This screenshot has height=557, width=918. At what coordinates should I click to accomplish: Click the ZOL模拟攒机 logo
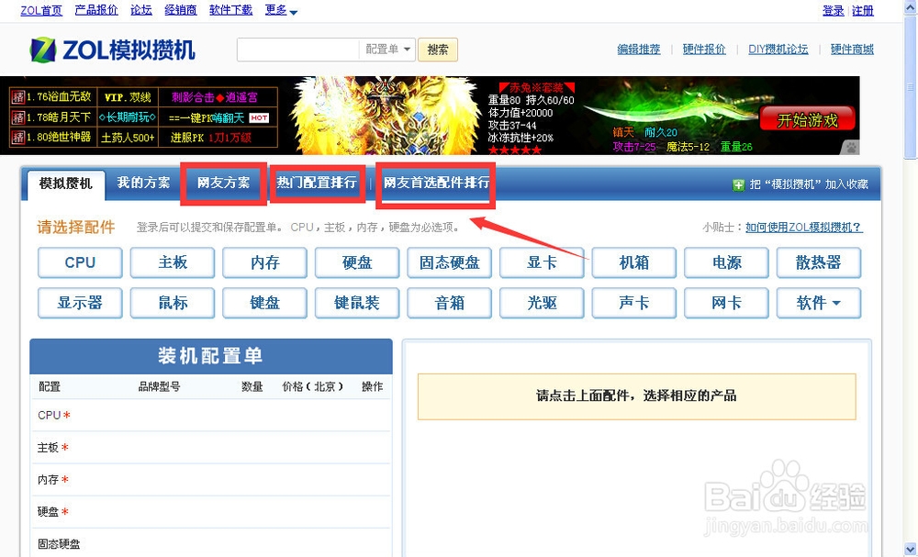click(112, 50)
